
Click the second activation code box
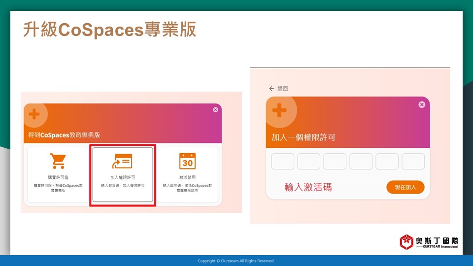pos(308,162)
